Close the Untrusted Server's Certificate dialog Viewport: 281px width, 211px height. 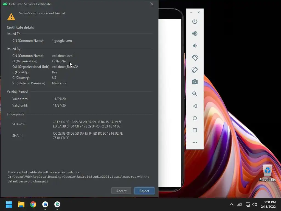[x=151, y=4]
